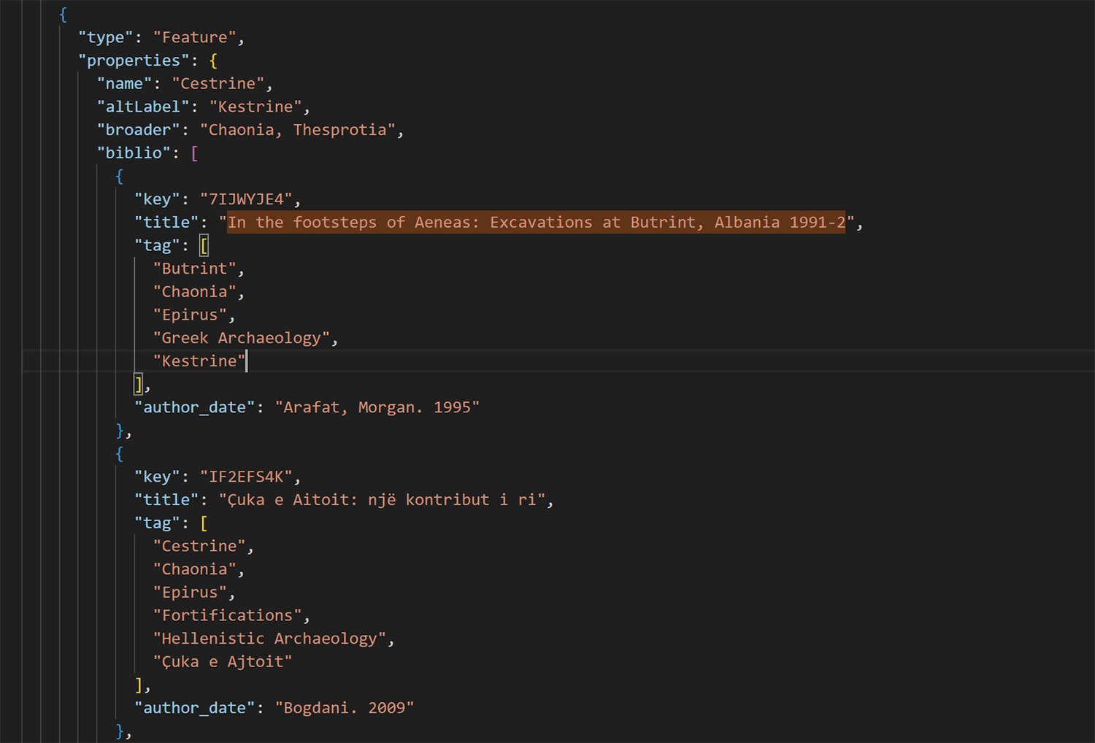
Task: Click the "Çuka e Ajtoit" tag string
Action: coord(223,662)
